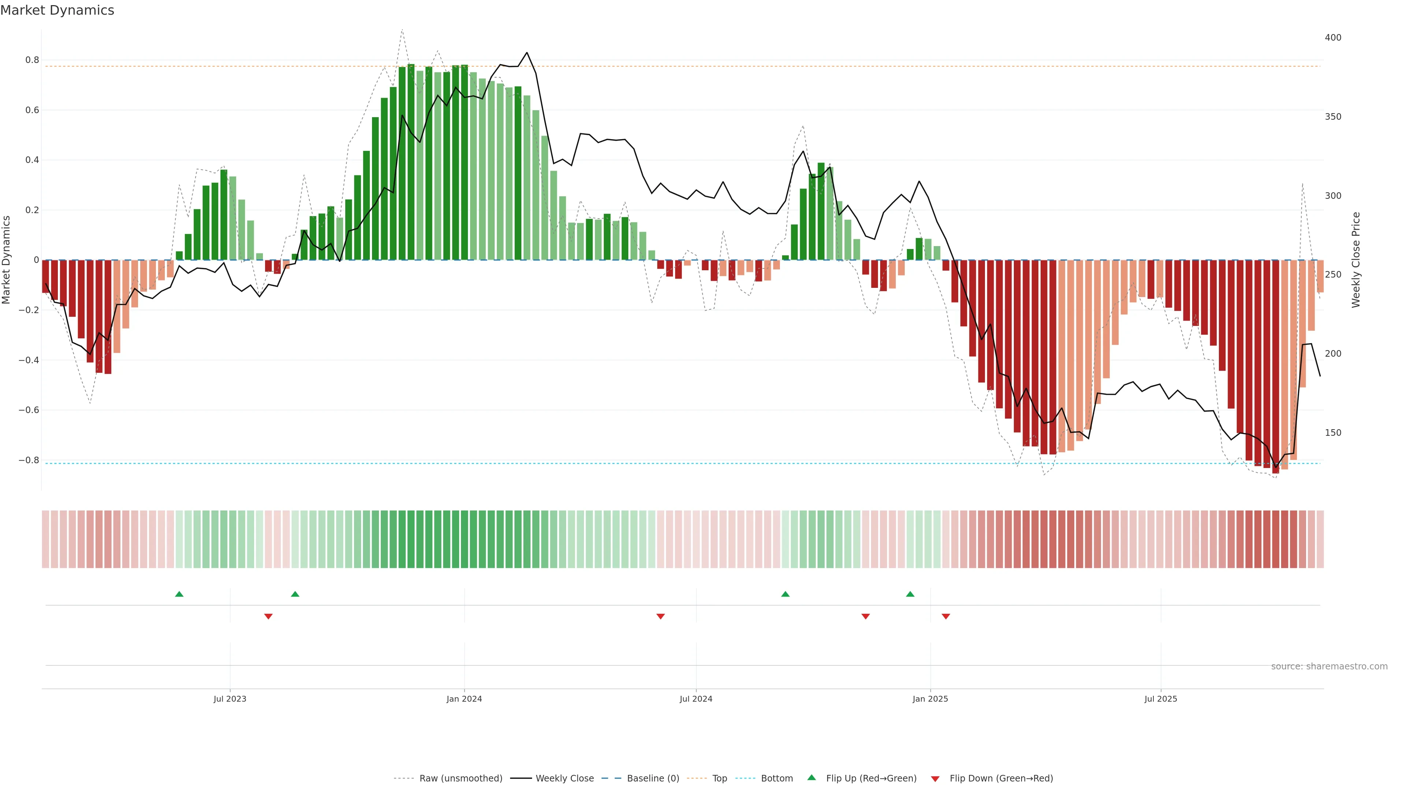Toggle the Weekly Close legend entry
1406x791 pixels.
coord(564,779)
